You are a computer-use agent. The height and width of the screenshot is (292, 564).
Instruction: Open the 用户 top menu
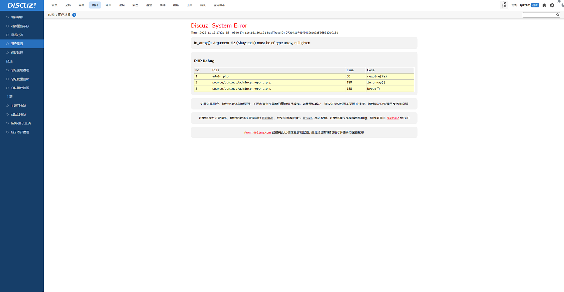(108, 5)
